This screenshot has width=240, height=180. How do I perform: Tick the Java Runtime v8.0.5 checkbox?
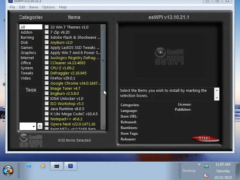click(47, 109)
